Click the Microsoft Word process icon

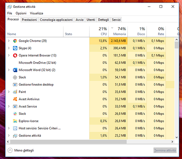pos(15,70)
